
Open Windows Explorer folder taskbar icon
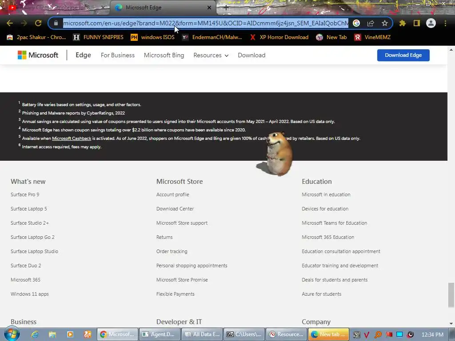pos(52,334)
